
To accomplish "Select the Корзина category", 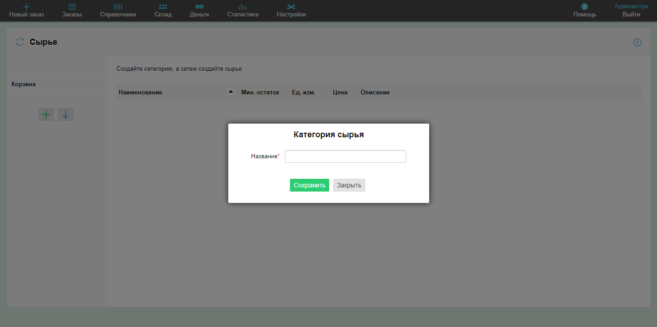I will (x=57, y=84).
